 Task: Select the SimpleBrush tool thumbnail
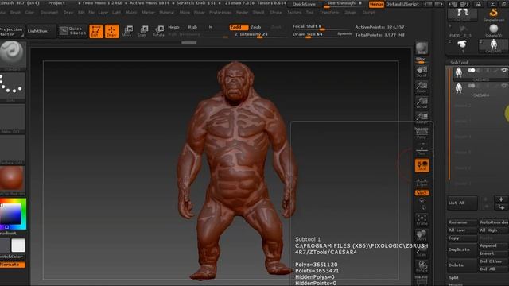click(x=493, y=15)
